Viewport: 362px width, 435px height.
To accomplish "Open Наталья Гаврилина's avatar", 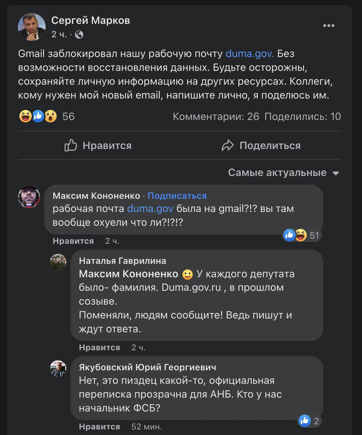I will (58, 262).
